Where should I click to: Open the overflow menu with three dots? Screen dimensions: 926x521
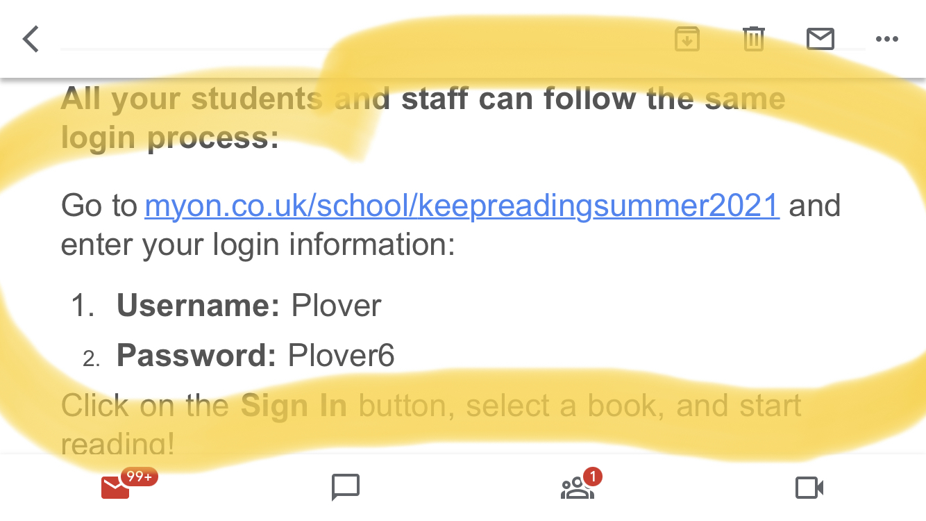click(x=886, y=40)
